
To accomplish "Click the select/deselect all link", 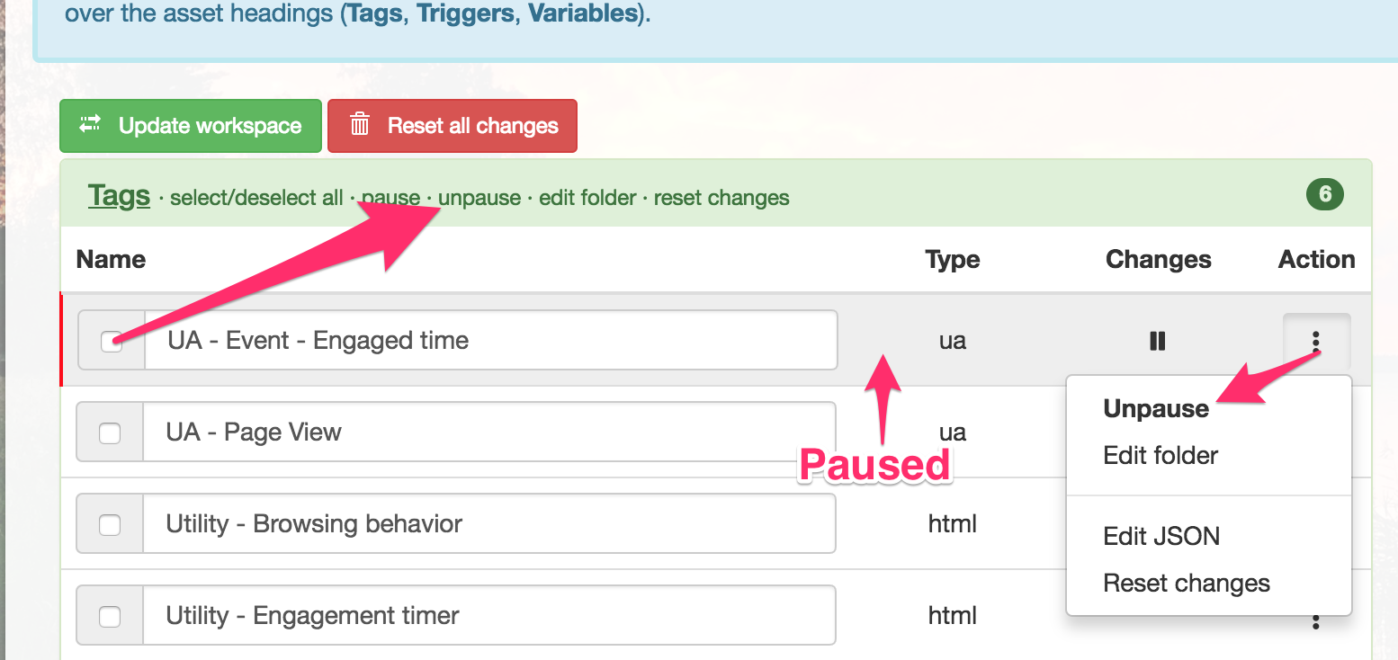I will click(x=256, y=198).
